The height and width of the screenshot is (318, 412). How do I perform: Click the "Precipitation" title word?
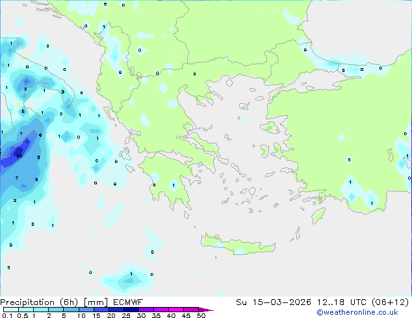[x=27, y=302]
